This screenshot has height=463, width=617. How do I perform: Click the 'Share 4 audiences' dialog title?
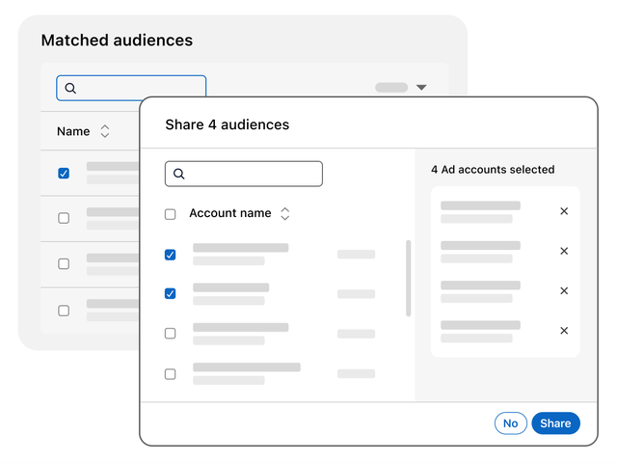click(228, 124)
